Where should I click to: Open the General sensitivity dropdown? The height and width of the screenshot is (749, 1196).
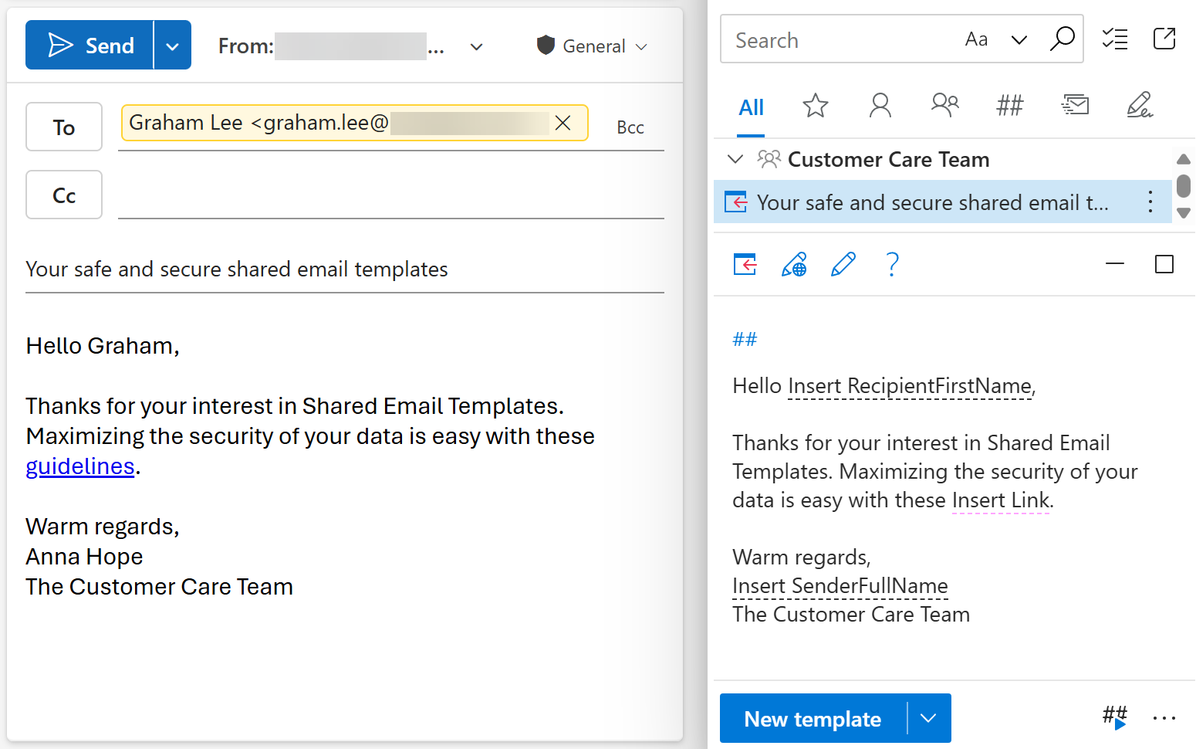[643, 46]
